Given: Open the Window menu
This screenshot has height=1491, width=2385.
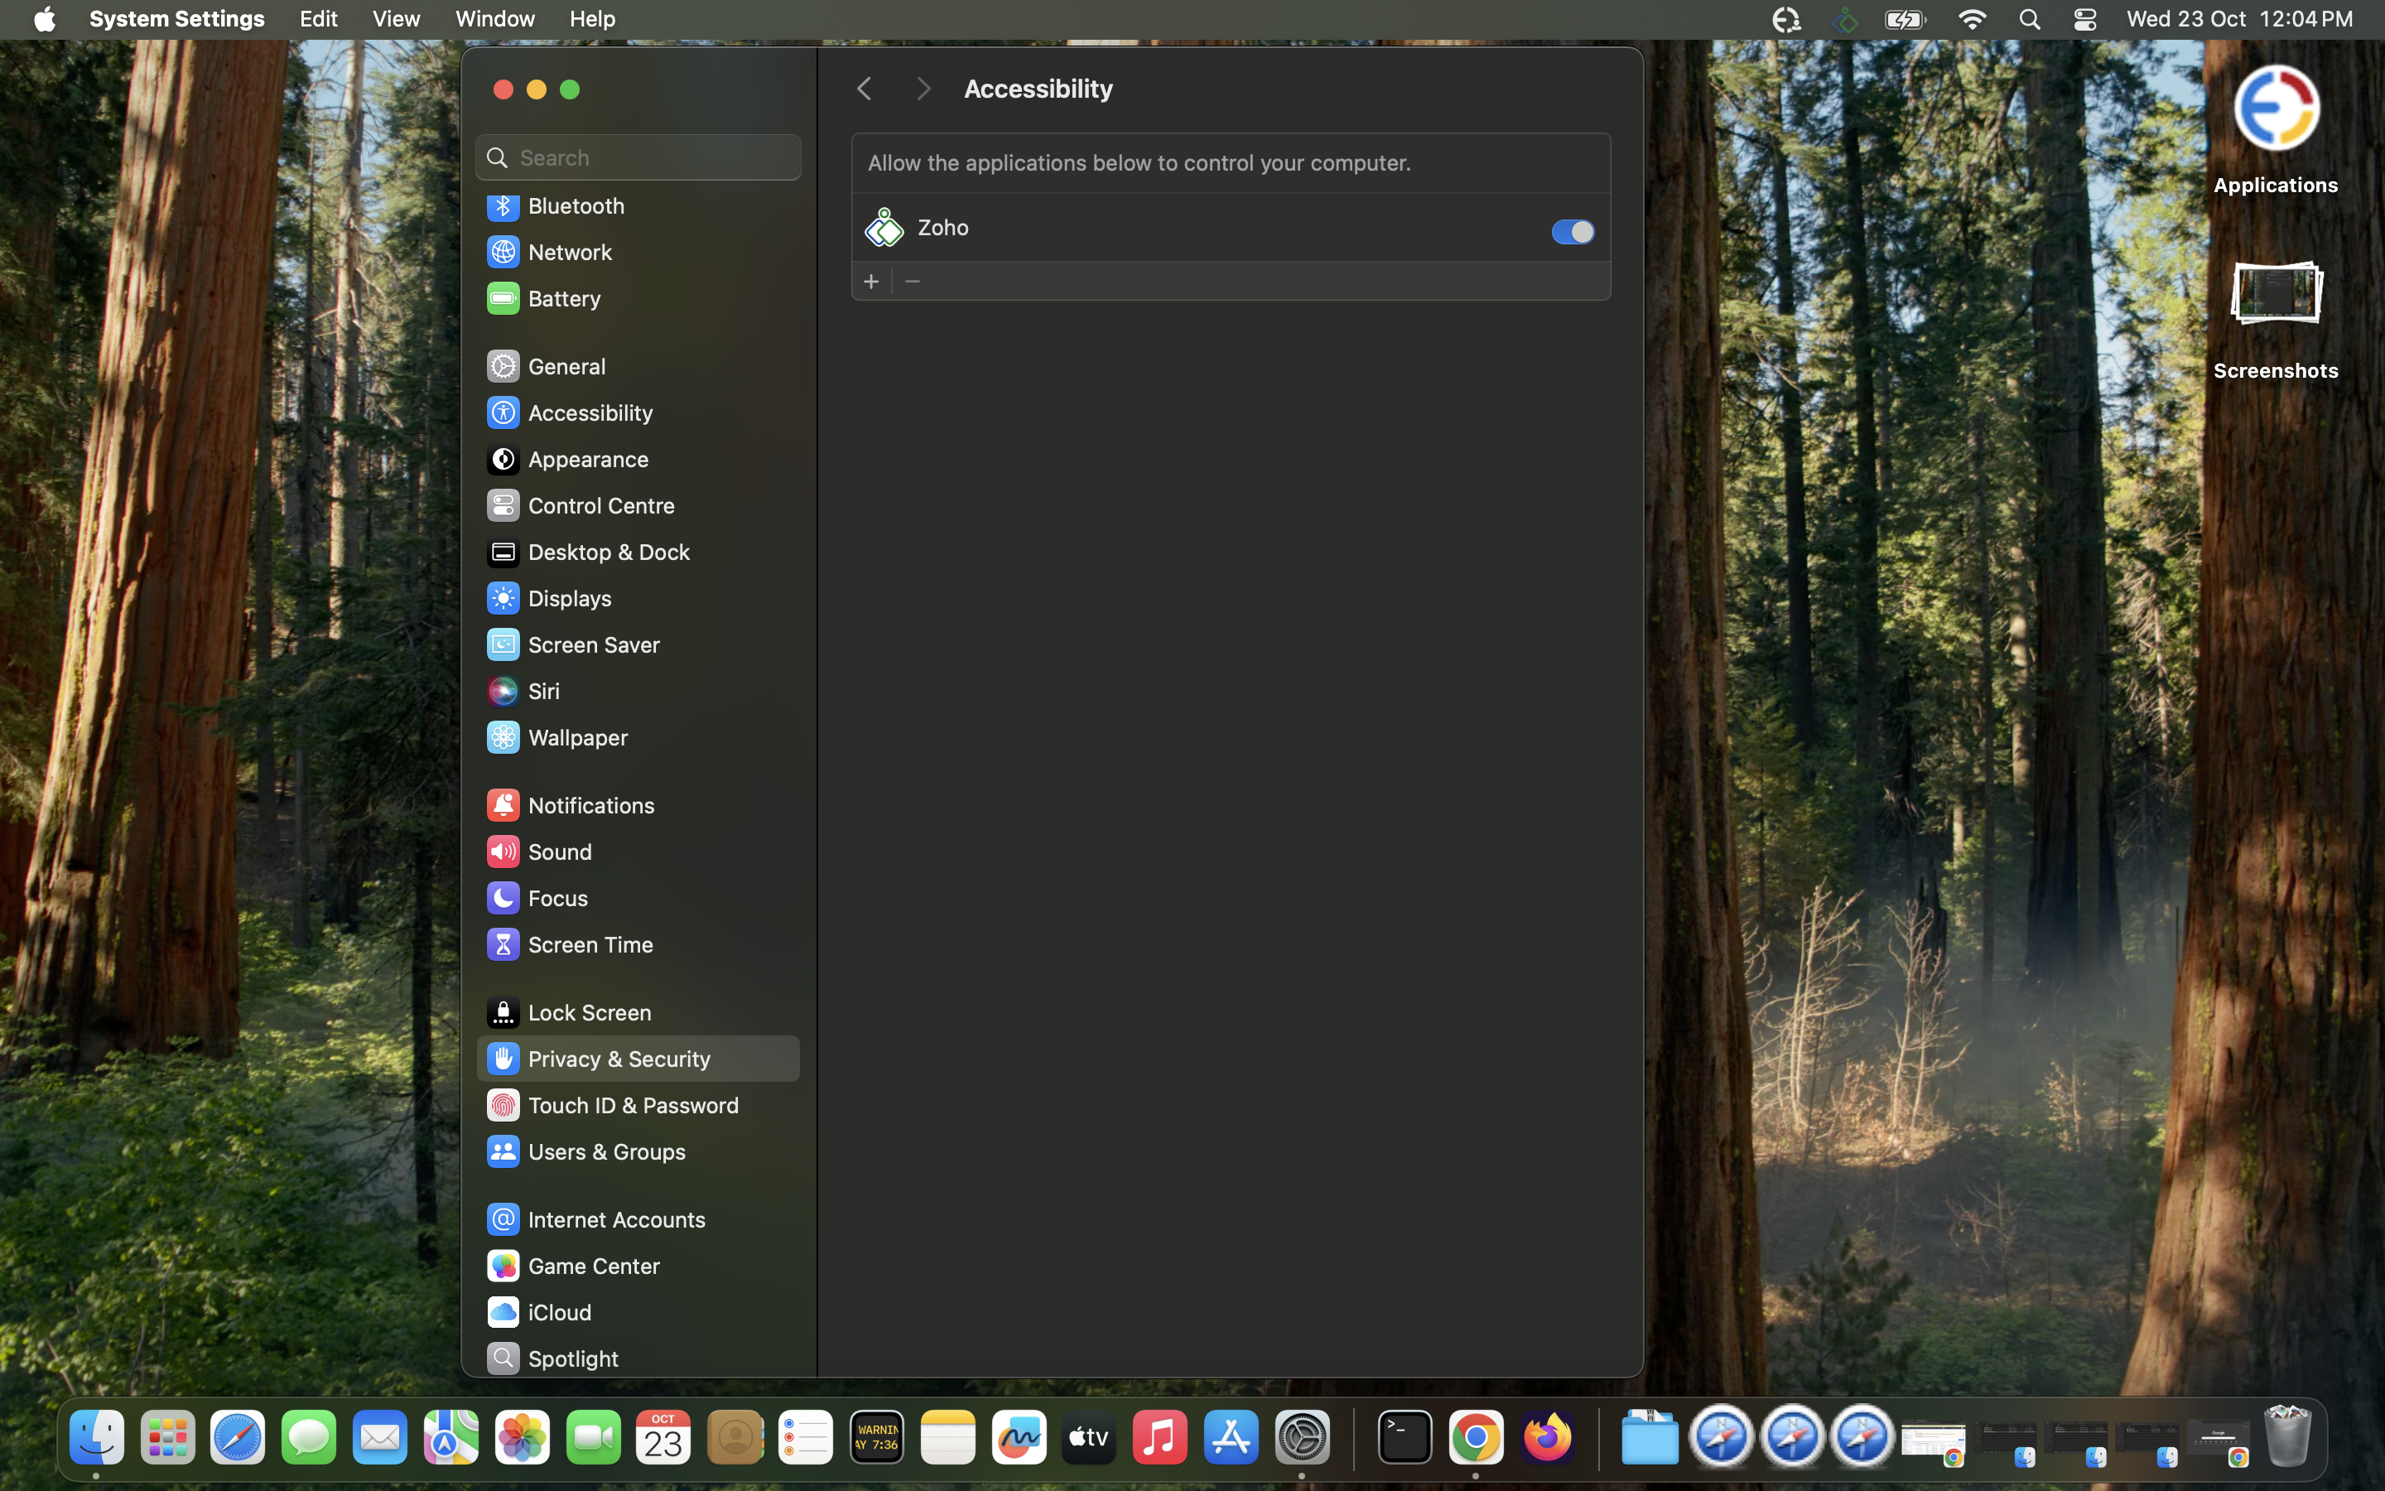Looking at the screenshot, I should [494, 19].
